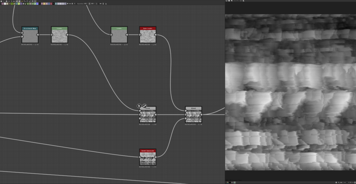Click the grid icon in 2D view footer
The height and width of the screenshot is (184, 356).
(x=336, y=182)
